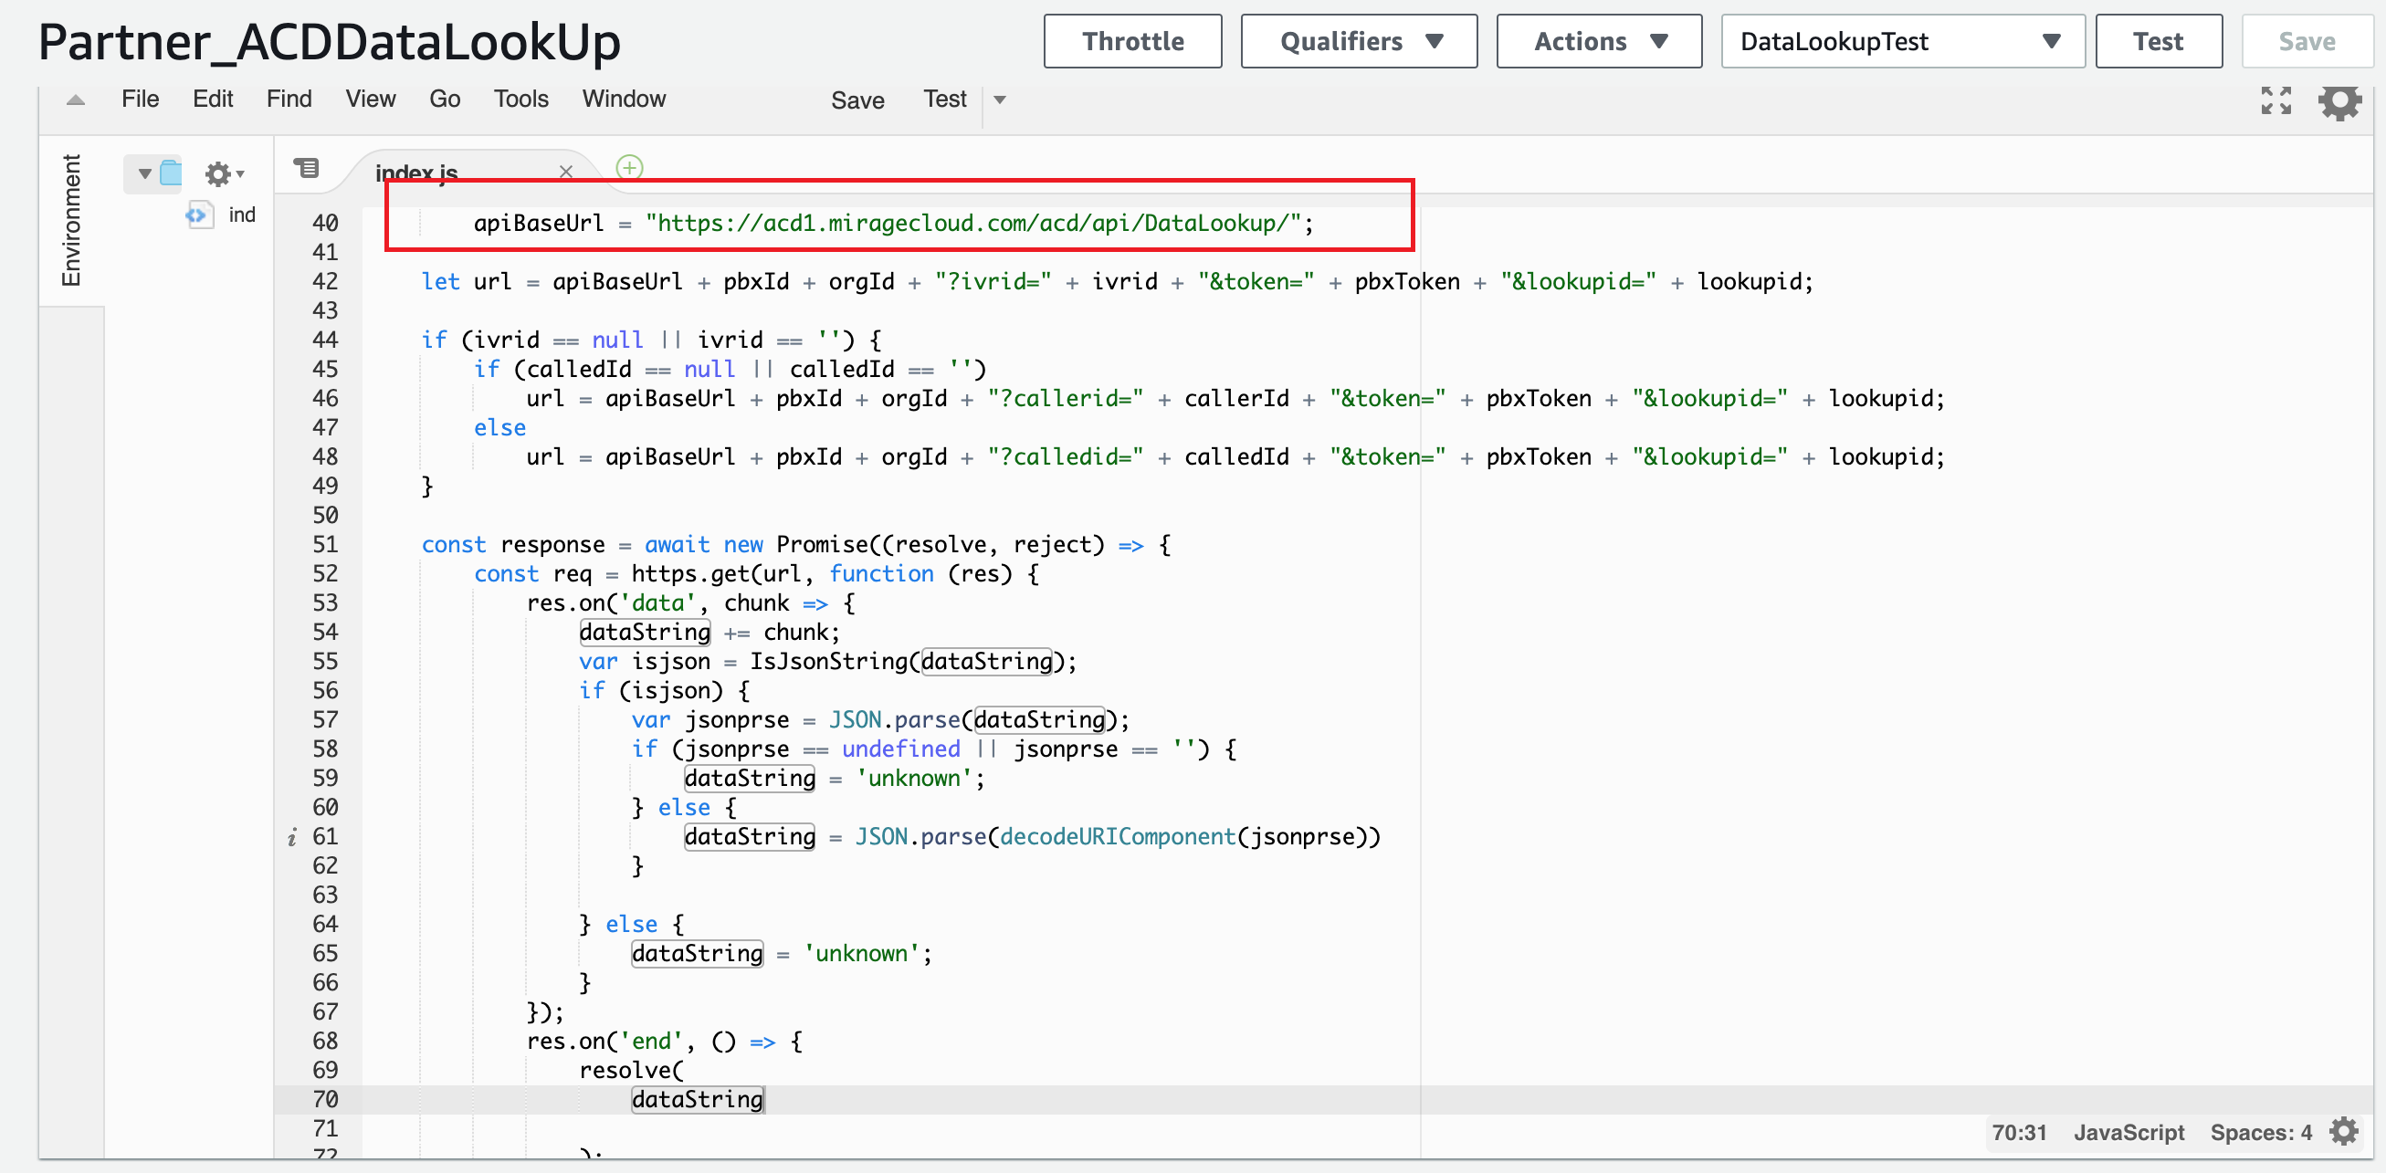
Task: Click the tab list icon
Action: [x=307, y=168]
